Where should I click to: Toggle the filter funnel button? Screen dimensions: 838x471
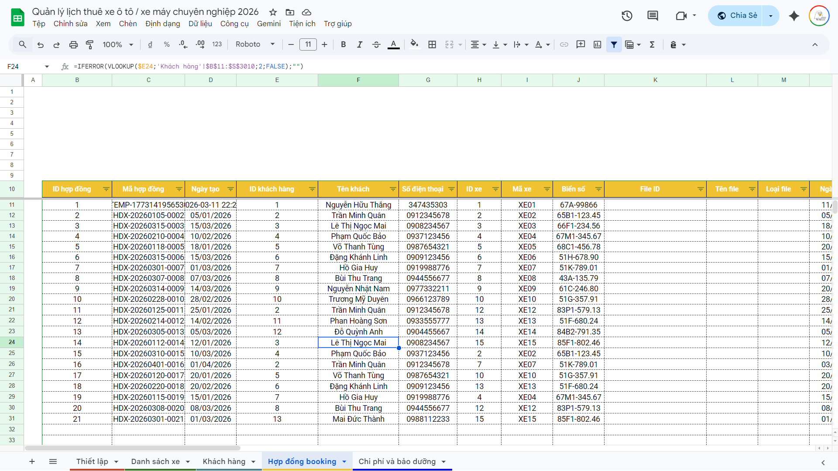coord(614,44)
